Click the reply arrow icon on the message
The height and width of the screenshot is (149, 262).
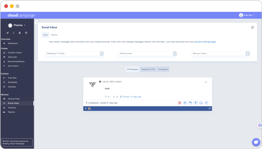click(x=190, y=103)
